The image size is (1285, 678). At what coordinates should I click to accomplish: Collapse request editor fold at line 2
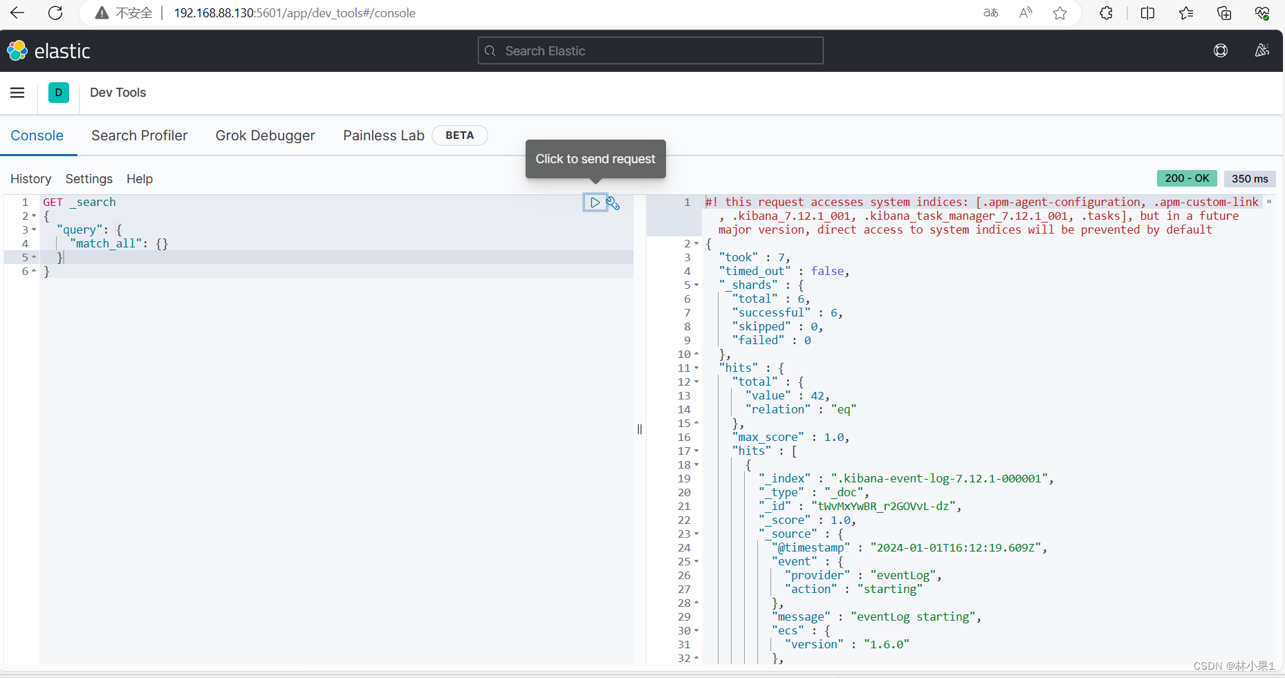pyautogui.click(x=34, y=216)
